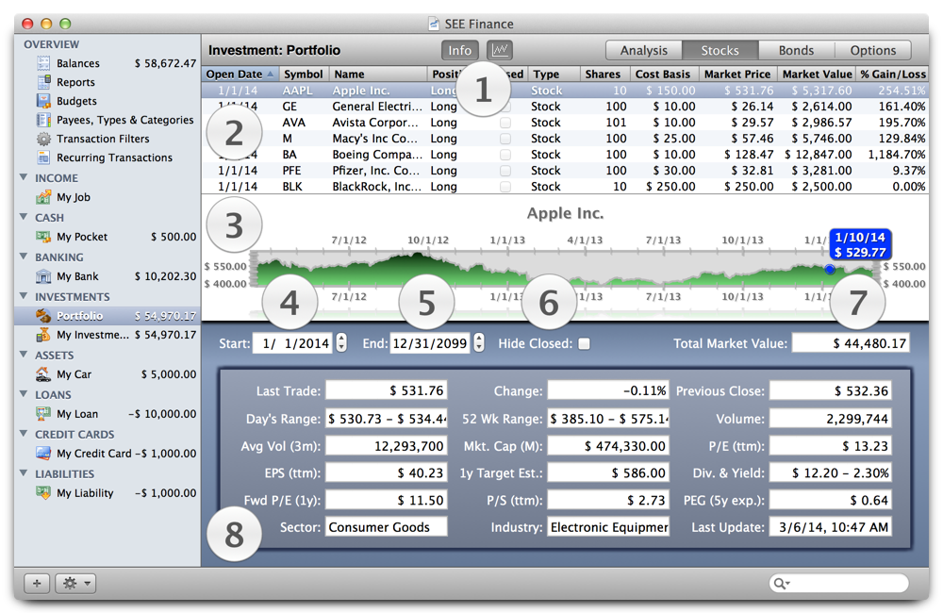Switch to the Analysis tab
Viewport: 943px width, 613px height.
click(x=643, y=50)
